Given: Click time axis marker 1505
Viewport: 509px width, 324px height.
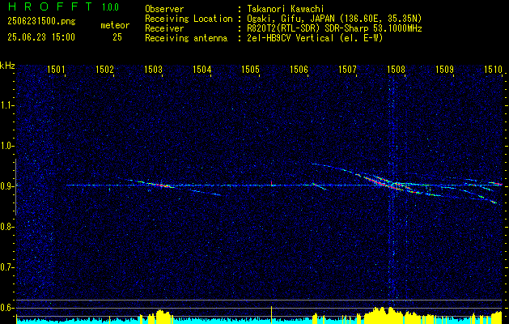Looking at the screenshot, I should [x=251, y=69].
